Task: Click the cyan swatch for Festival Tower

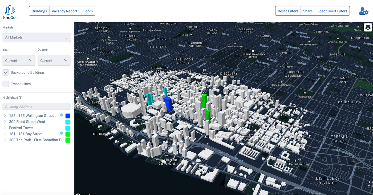Action: [x=68, y=128]
